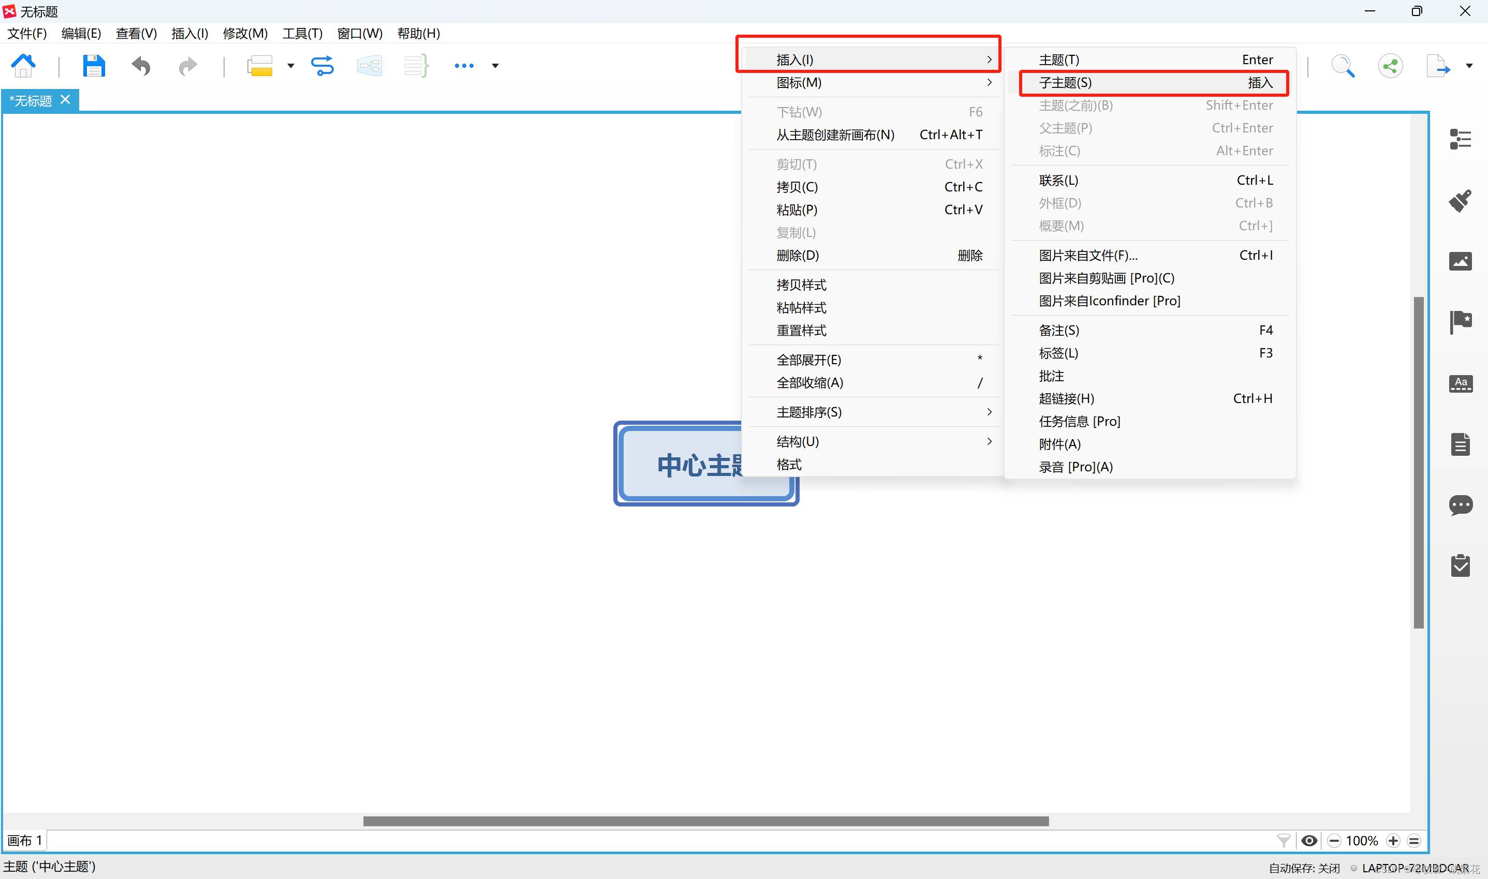
Task: Click the zoom out minus button
Action: (1334, 841)
